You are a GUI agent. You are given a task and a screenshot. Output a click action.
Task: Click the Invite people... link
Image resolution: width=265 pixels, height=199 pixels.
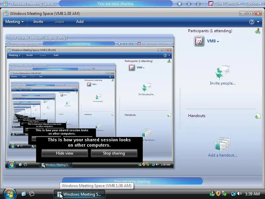click(223, 83)
